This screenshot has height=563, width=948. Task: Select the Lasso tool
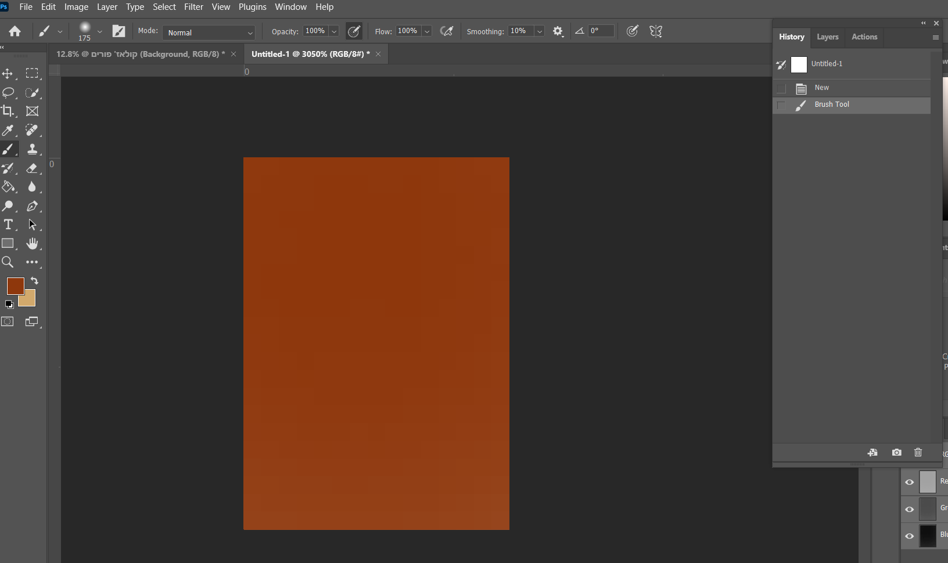click(8, 93)
